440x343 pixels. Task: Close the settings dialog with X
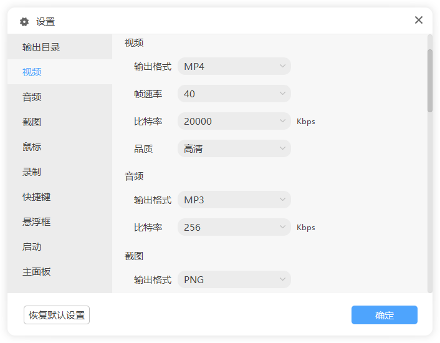click(x=419, y=20)
